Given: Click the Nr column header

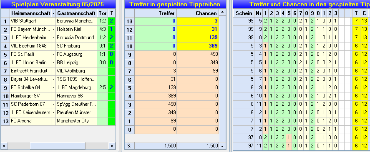Looking at the screenshot, I should (258, 13).
